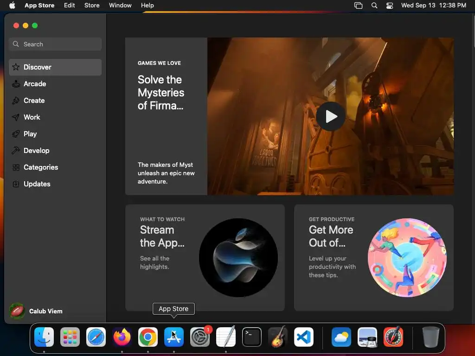Switch to the Play section

[55, 134]
